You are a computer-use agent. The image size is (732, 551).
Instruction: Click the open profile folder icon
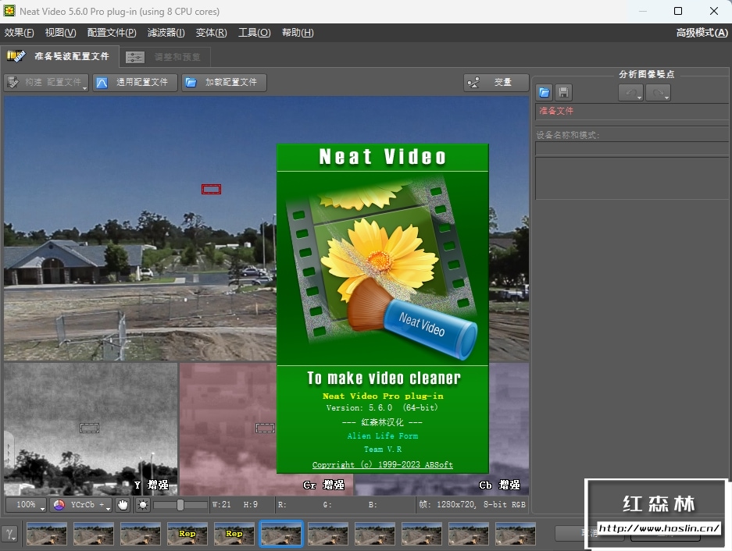(545, 92)
